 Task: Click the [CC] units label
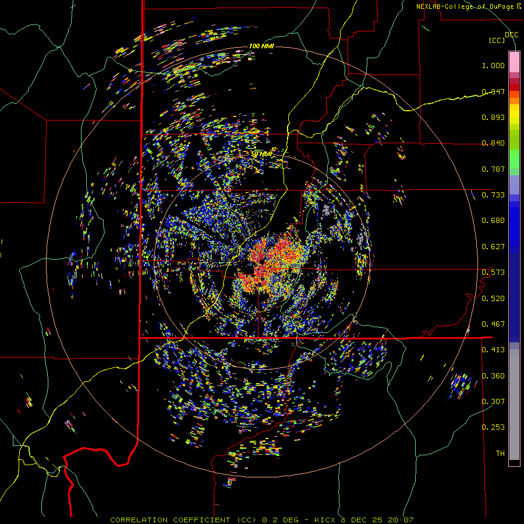click(x=497, y=40)
